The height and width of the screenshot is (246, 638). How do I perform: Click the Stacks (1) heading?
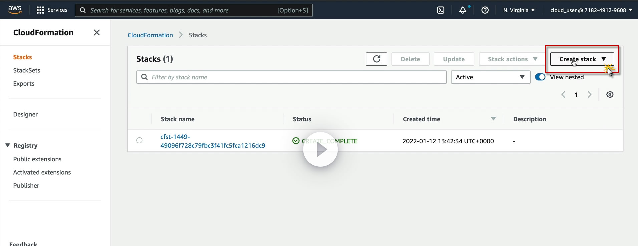click(x=154, y=59)
